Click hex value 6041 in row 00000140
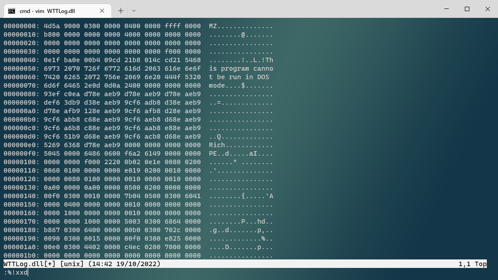Viewport: 498px width, 280px height. tap(193, 196)
